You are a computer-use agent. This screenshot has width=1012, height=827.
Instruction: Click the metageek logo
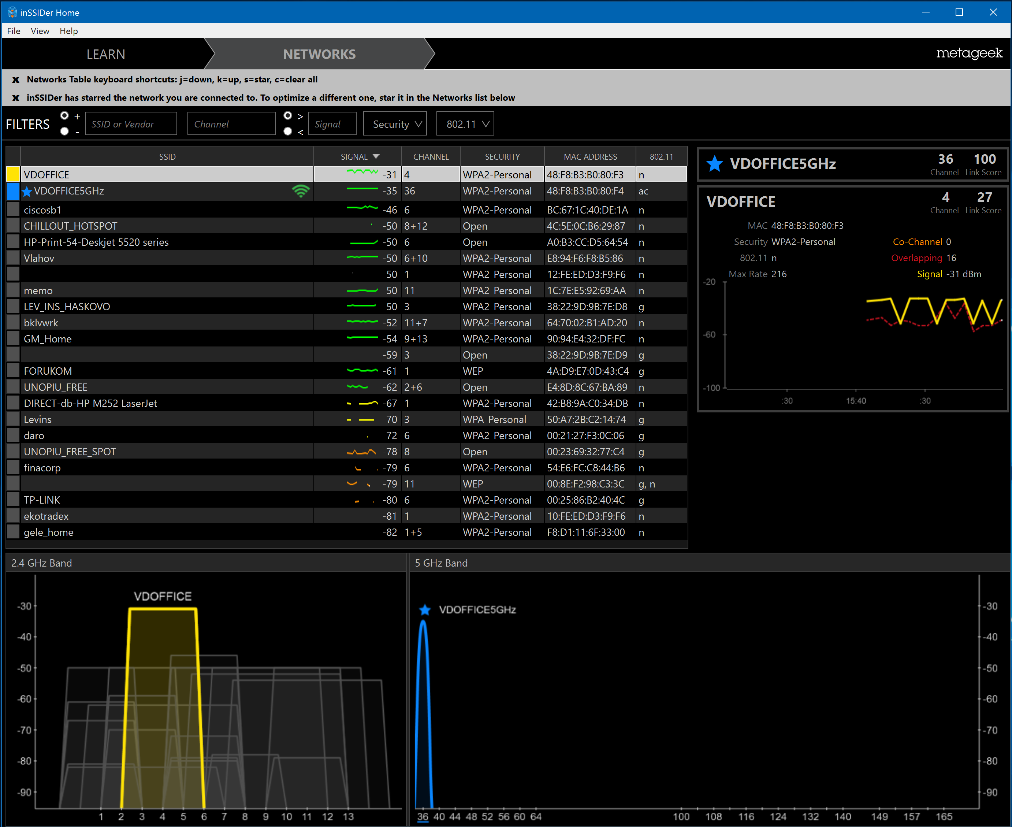[x=969, y=53]
